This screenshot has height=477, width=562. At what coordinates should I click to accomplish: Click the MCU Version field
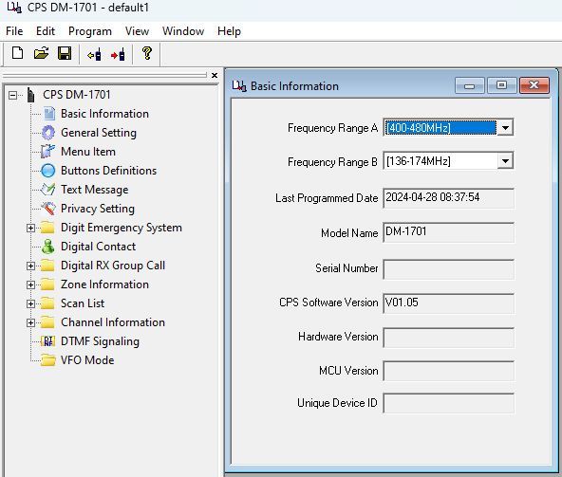[448, 371]
